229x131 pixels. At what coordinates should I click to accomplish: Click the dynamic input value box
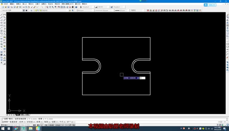142,78
